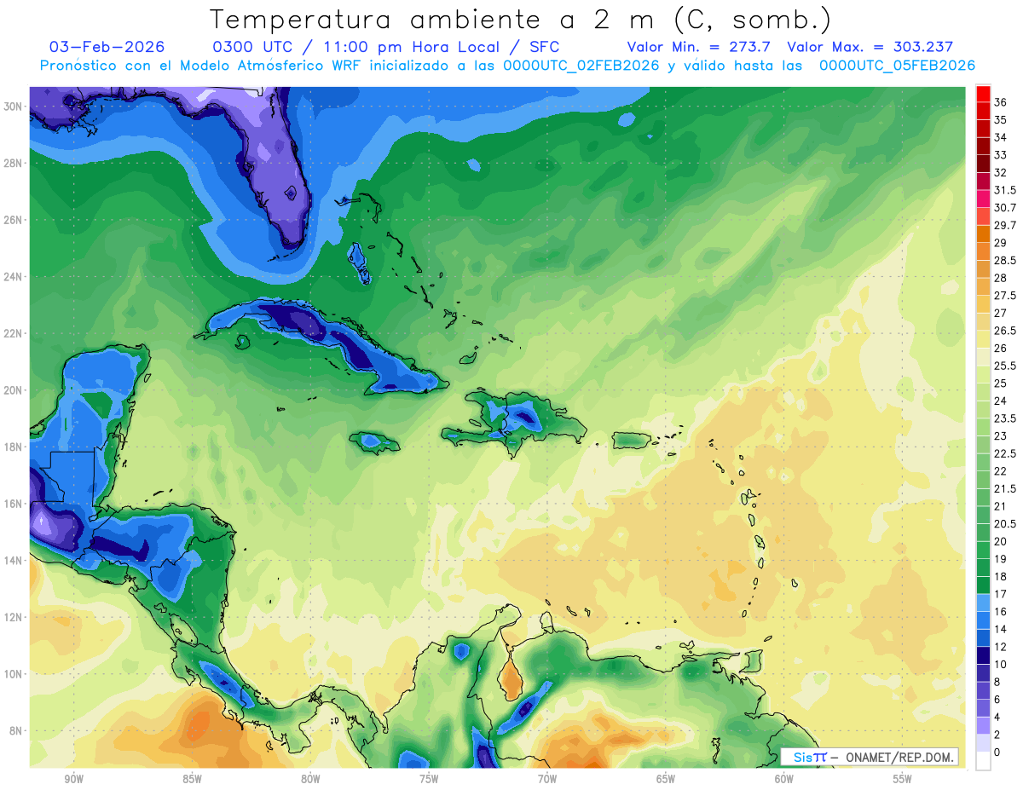Click the '55W' longitude axis label
This screenshot has height=790, width=1023.
[903, 779]
